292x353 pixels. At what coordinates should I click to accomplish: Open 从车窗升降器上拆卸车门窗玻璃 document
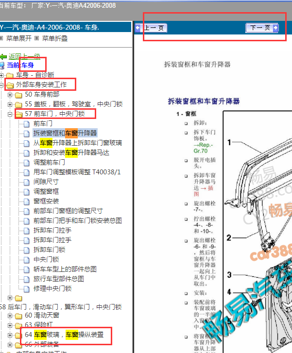78,143
